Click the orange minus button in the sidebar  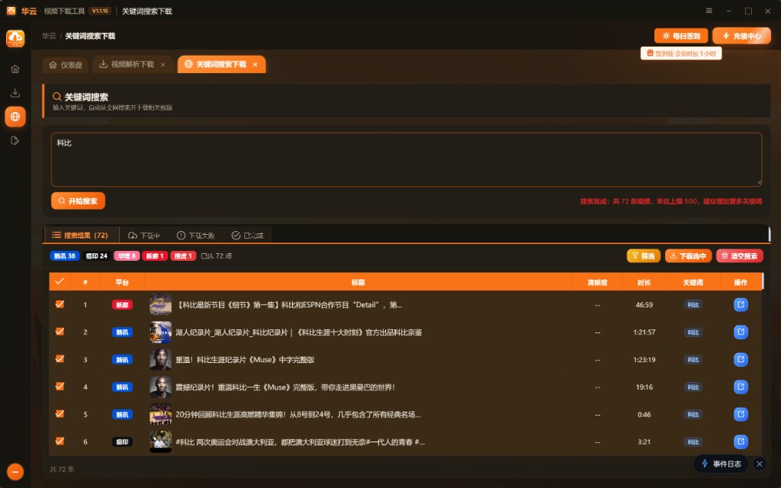[15, 471]
